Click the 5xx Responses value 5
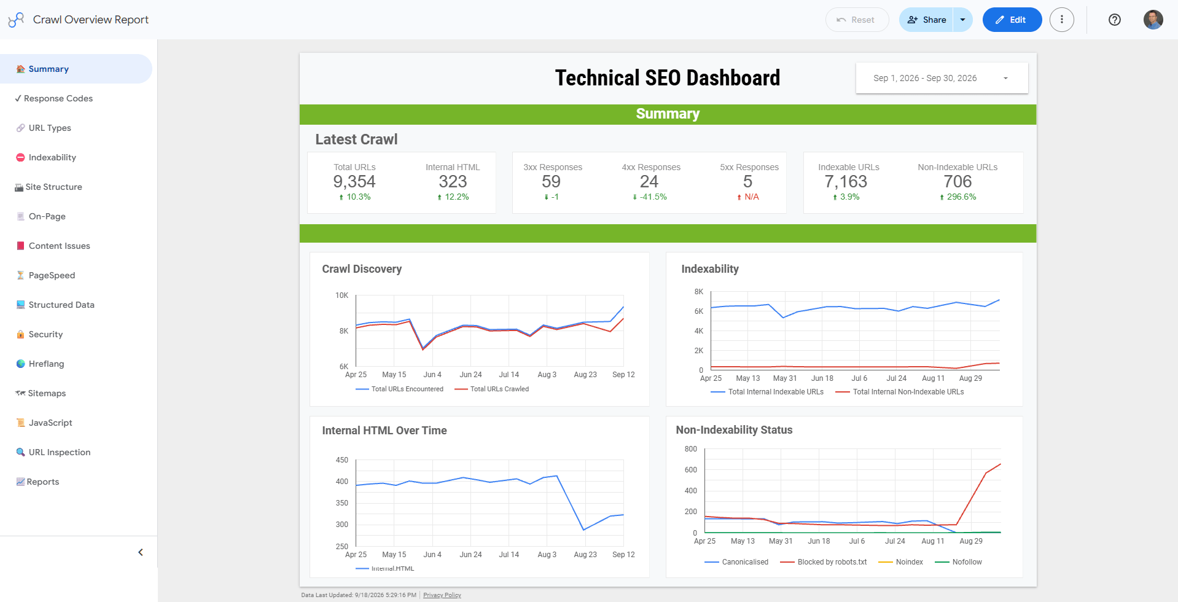The width and height of the screenshot is (1178, 602). [x=747, y=182]
